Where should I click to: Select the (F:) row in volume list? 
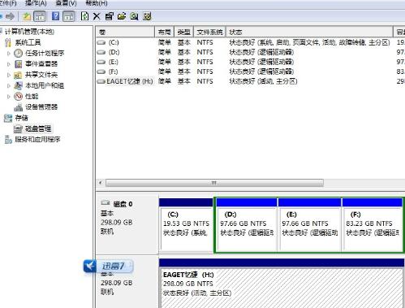250,72
